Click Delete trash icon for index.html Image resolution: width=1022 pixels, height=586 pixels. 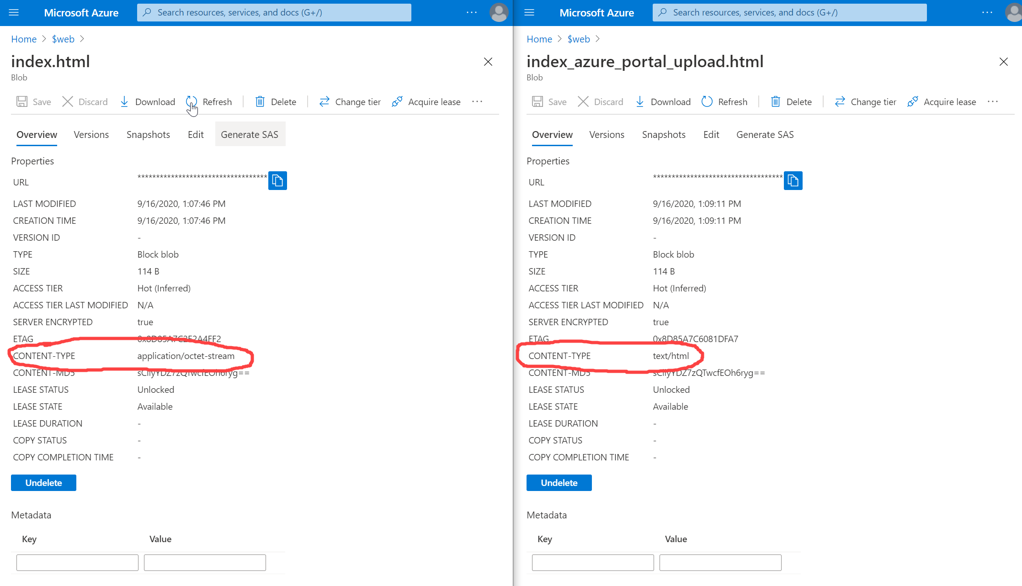(260, 101)
